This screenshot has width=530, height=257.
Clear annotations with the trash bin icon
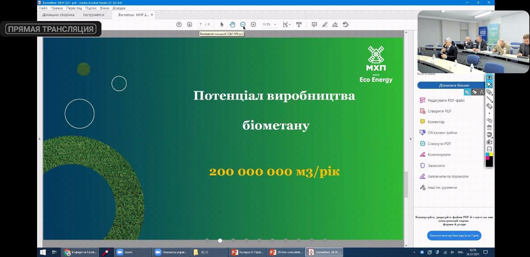tap(489, 128)
